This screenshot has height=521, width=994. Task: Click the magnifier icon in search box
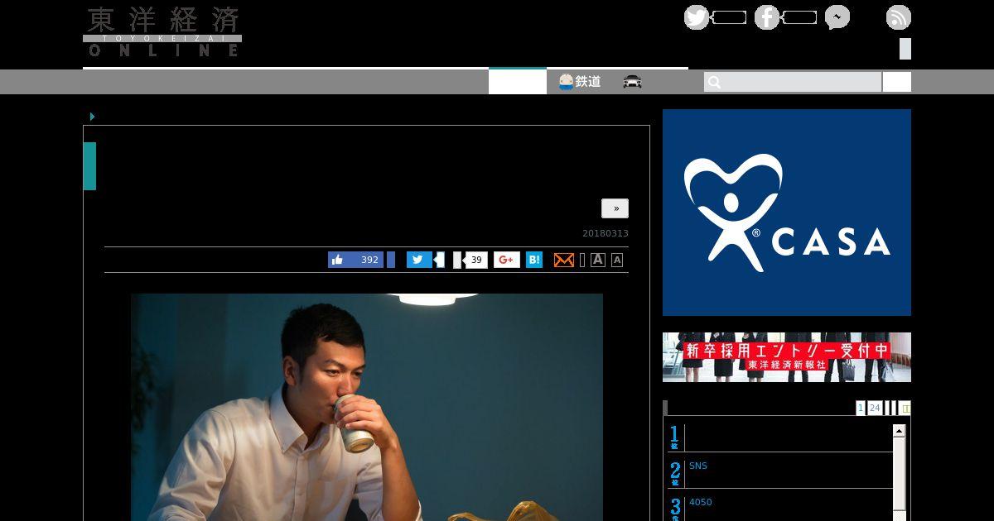[x=714, y=82]
